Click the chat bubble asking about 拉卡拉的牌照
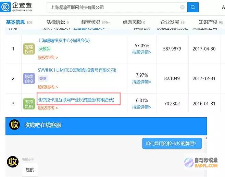Image resolution: width=225 pixels, height=177 pixels. pyautogui.click(x=172, y=144)
